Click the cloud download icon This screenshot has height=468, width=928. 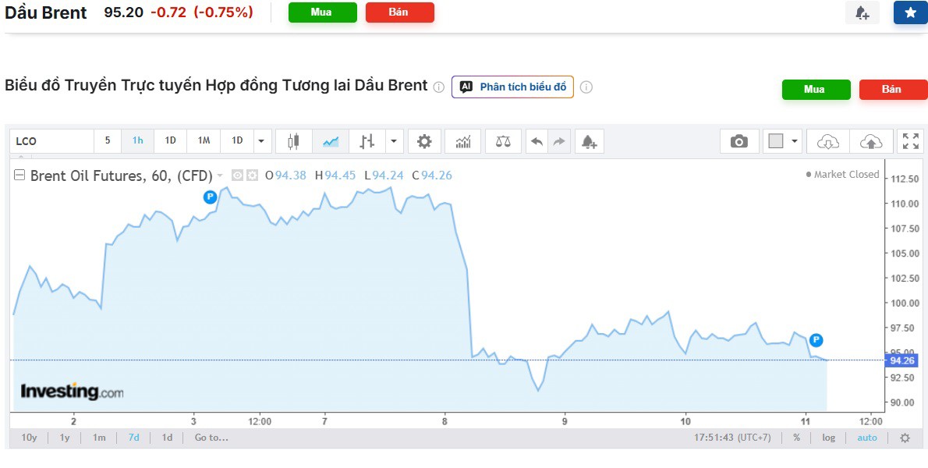(828, 141)
